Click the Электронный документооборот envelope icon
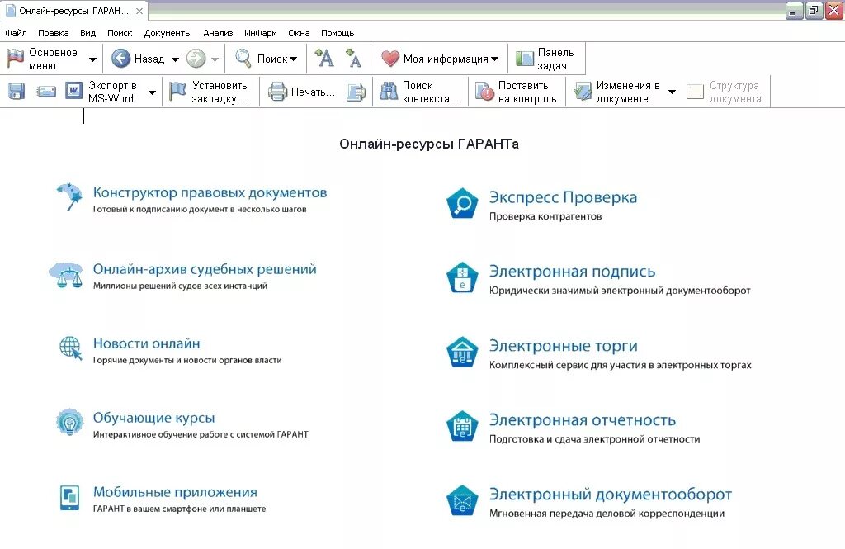 pyautogui.click(x=462, y=500)
